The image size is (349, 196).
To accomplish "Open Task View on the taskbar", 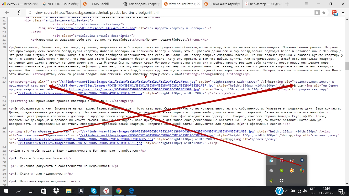I will (x=31, y=191).
